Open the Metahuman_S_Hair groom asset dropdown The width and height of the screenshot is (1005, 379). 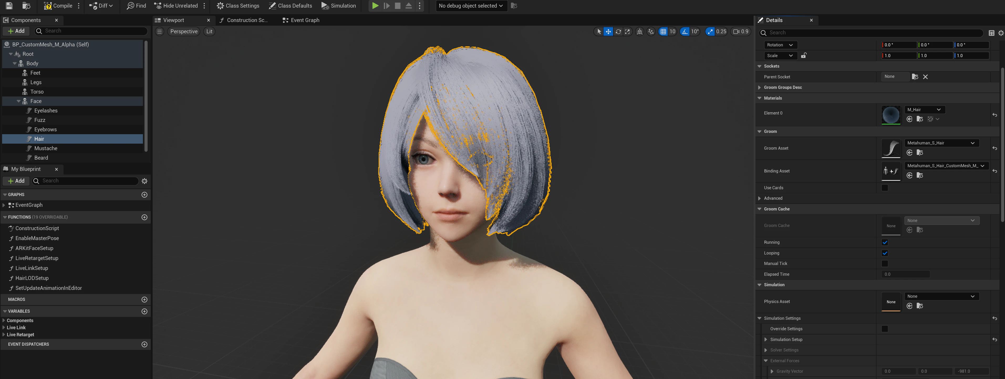[x=941, y=143]
